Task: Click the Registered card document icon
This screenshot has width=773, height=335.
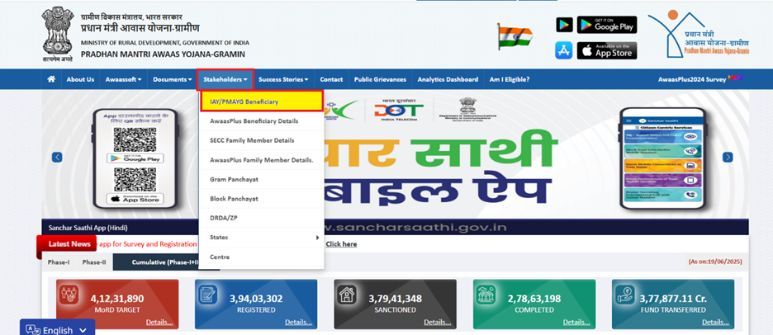Action: pos(208,295)
